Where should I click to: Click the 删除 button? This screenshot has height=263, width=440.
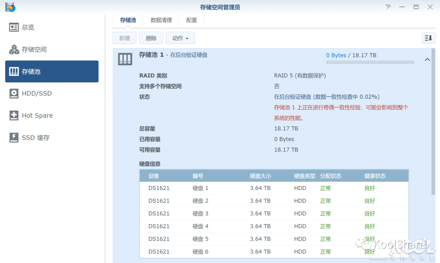[x=151, y=38]
